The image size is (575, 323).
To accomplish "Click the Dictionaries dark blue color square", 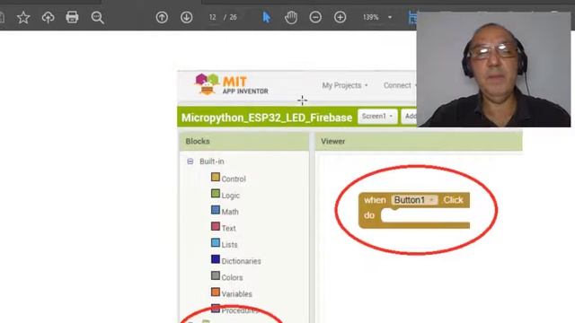I will [216, 259].
